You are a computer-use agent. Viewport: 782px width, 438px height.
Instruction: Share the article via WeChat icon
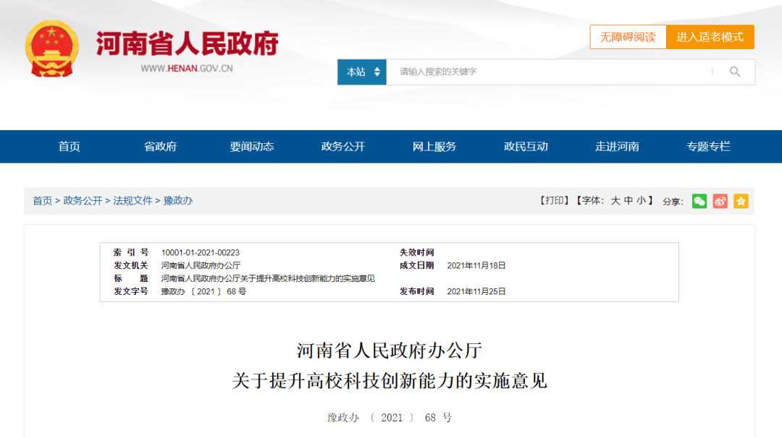[x=699, y=202]
